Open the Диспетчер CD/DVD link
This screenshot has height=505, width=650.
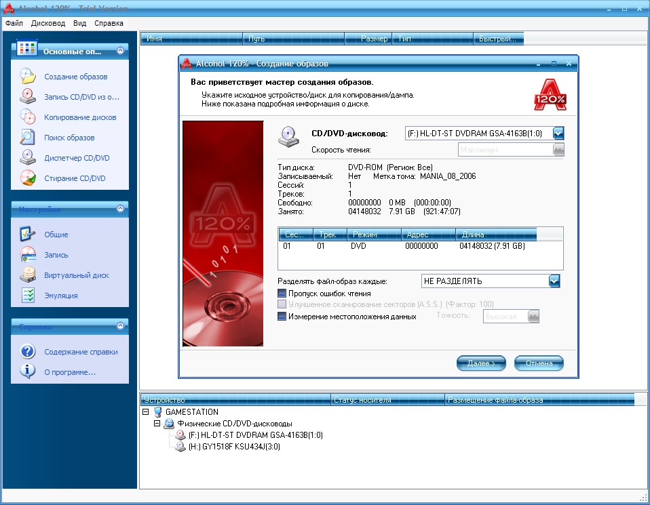tap(77, 158)
